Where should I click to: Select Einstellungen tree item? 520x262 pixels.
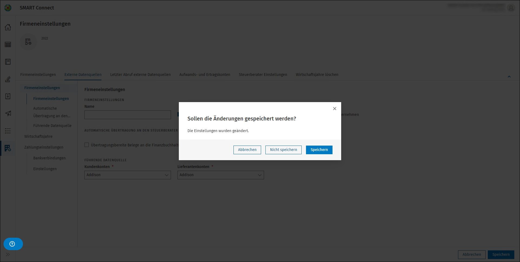tap(45, 169)
